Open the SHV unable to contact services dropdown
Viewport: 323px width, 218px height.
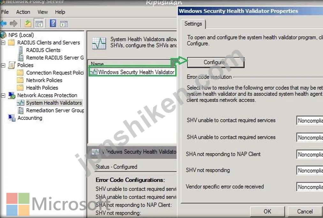(x=310, y=120)
